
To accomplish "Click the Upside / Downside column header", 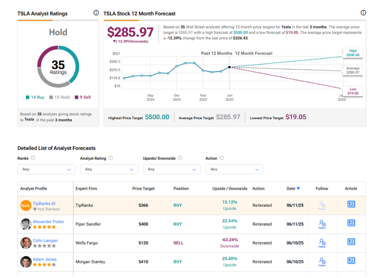I will (x=230, y=188).
